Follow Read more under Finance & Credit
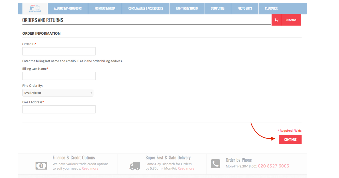339x178 pixels. click(x=90, y=168)
